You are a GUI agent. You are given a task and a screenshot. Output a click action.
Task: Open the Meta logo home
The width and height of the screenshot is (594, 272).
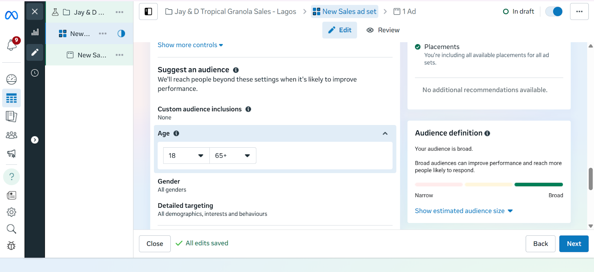[12, 15]
